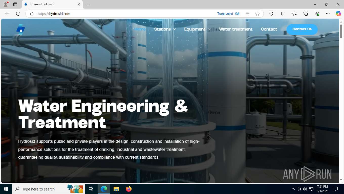Open the Equipment menu item

195,29
